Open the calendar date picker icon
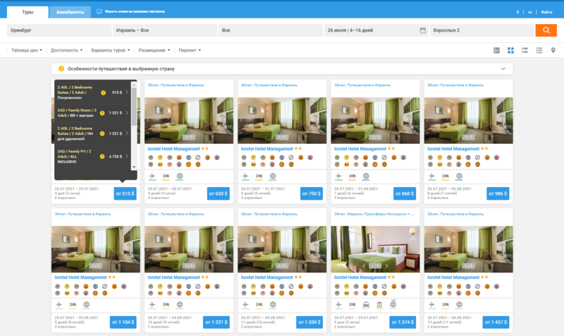The image size is (564, 336). (x=422, y=30)
